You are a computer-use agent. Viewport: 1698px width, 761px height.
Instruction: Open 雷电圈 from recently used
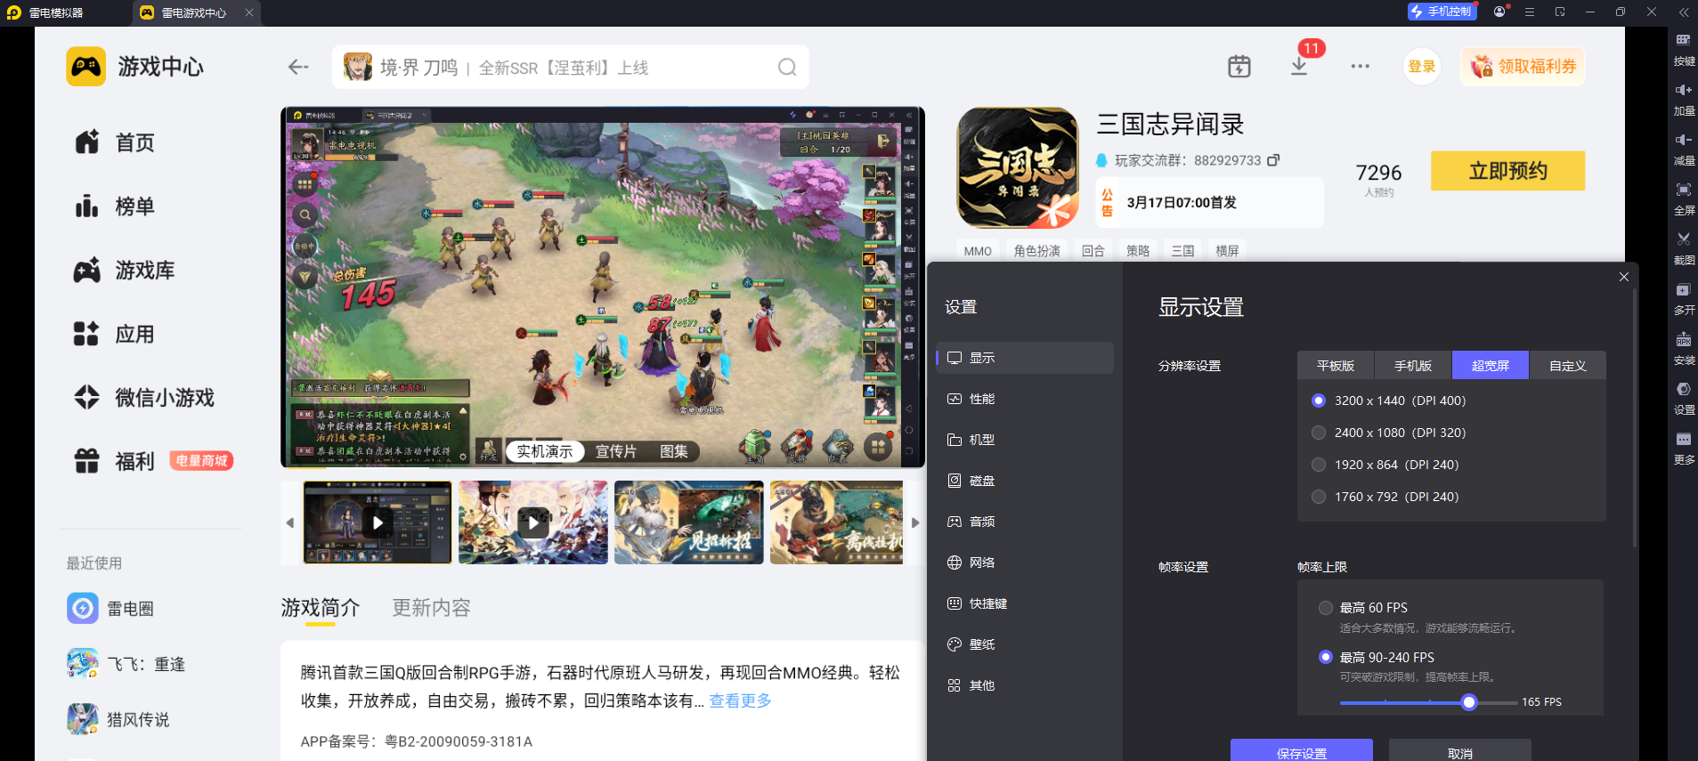point(110,609)
